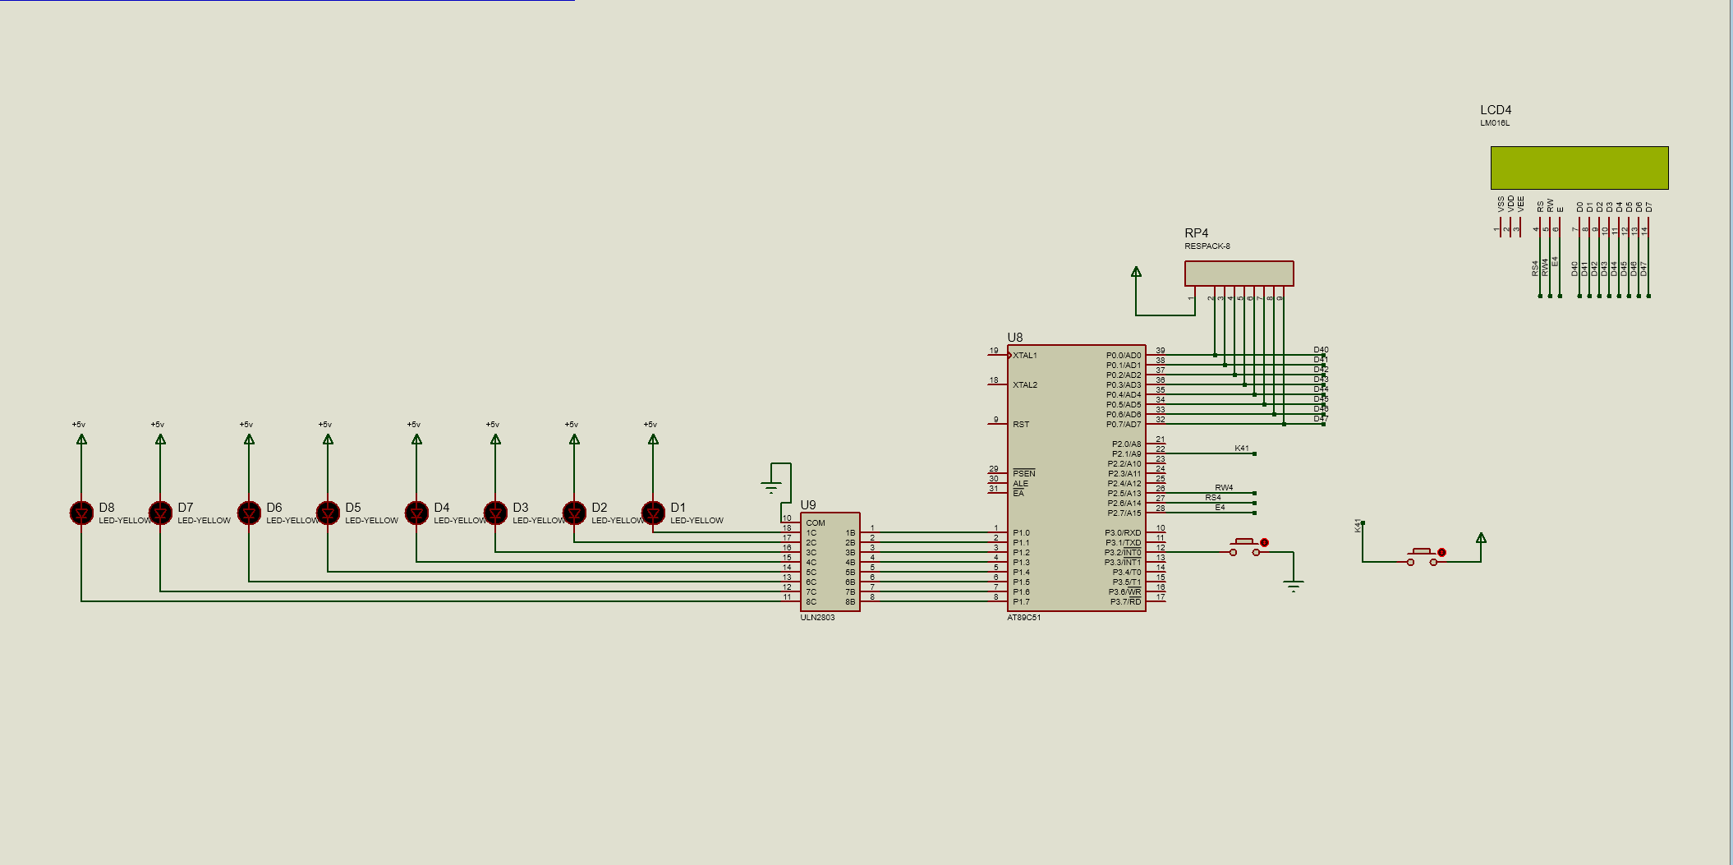Select the D3 yellow LED symbol
The height and width of the screenshot is (865, 1733).
point(495,513)
